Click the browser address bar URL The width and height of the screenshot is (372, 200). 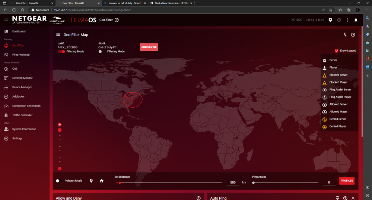tap(92, 10)
